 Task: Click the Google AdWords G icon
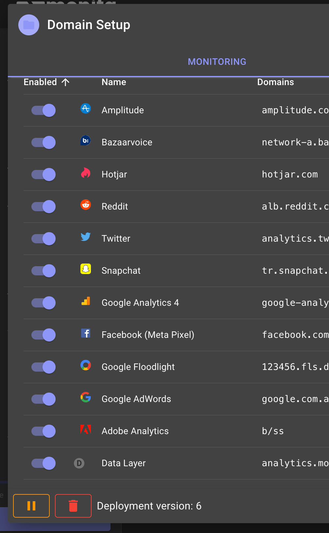pos(86,397)
